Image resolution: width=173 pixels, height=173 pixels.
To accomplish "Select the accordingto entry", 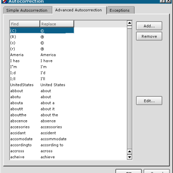I will [42, 145].
